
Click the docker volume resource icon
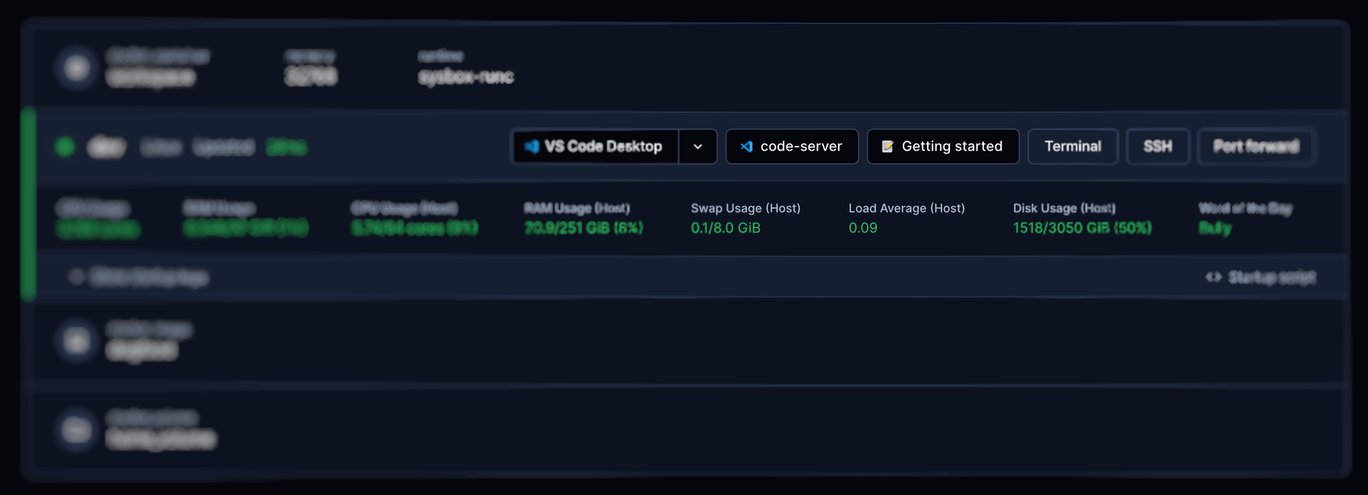(76, 430)
